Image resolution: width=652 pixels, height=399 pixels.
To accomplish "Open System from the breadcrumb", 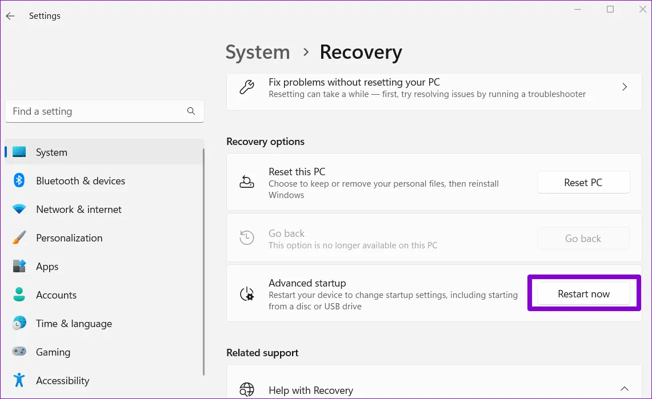I will (x=257, y=52).
